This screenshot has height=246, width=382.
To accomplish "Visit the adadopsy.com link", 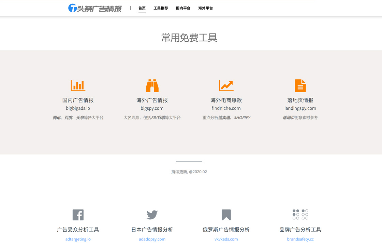I will [x=152, y=239].
